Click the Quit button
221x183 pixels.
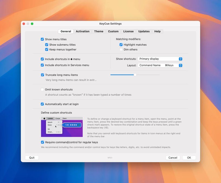pos(32,158)
